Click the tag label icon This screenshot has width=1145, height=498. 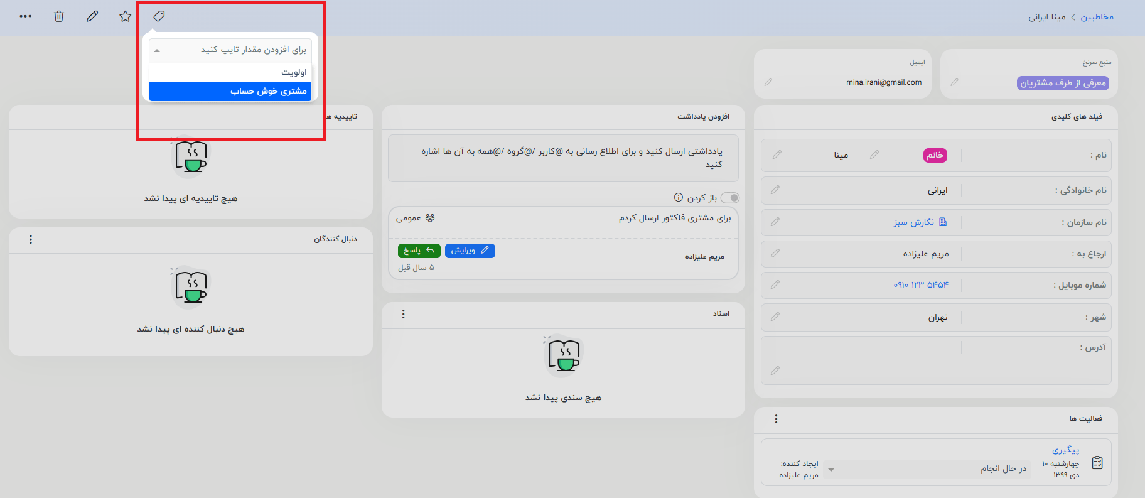pos(159,16)
